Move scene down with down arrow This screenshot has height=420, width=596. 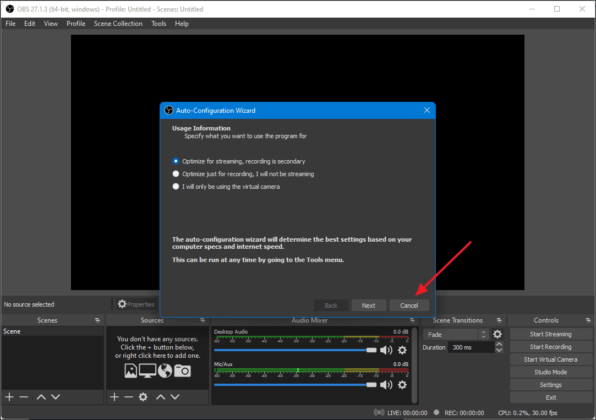(56, 397)
